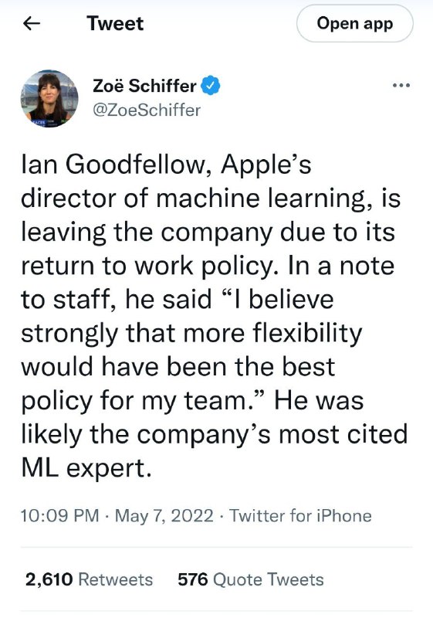The width and height of the screenshot is (433, 618).
Task: Click 'return to work policy' tweet line
Action: click(x=147, y=266)
